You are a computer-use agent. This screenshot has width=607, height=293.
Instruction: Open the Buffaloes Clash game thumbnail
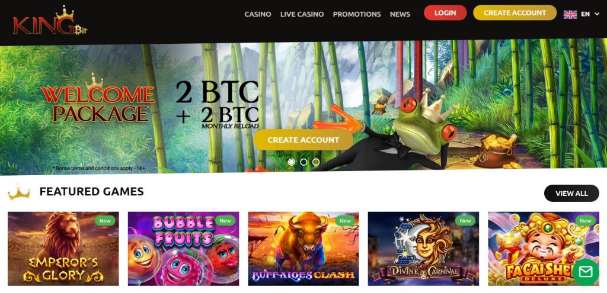click(x=303, y=249)
